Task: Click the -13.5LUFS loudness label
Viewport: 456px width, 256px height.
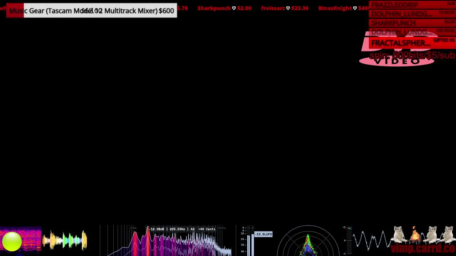Action: pyautogui.click(x=263, y=234)
